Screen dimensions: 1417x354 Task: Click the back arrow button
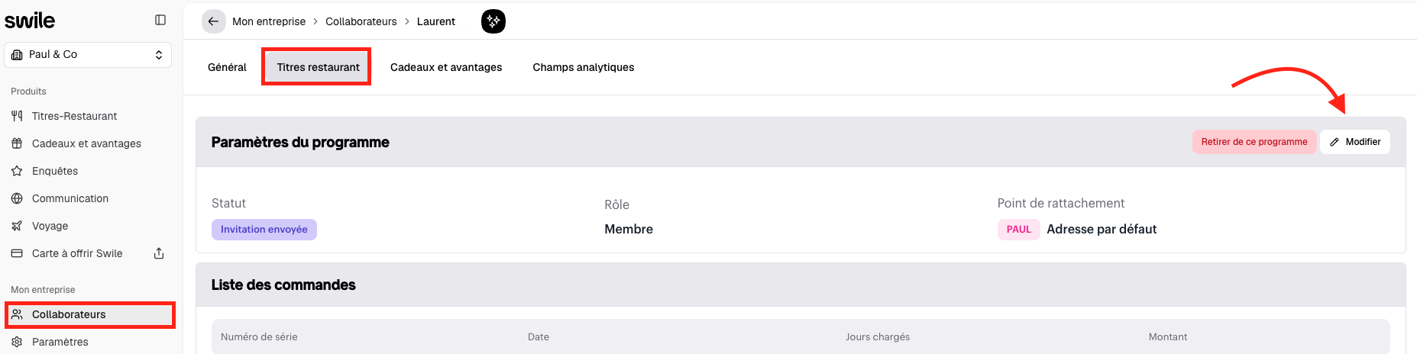(213, 21)
